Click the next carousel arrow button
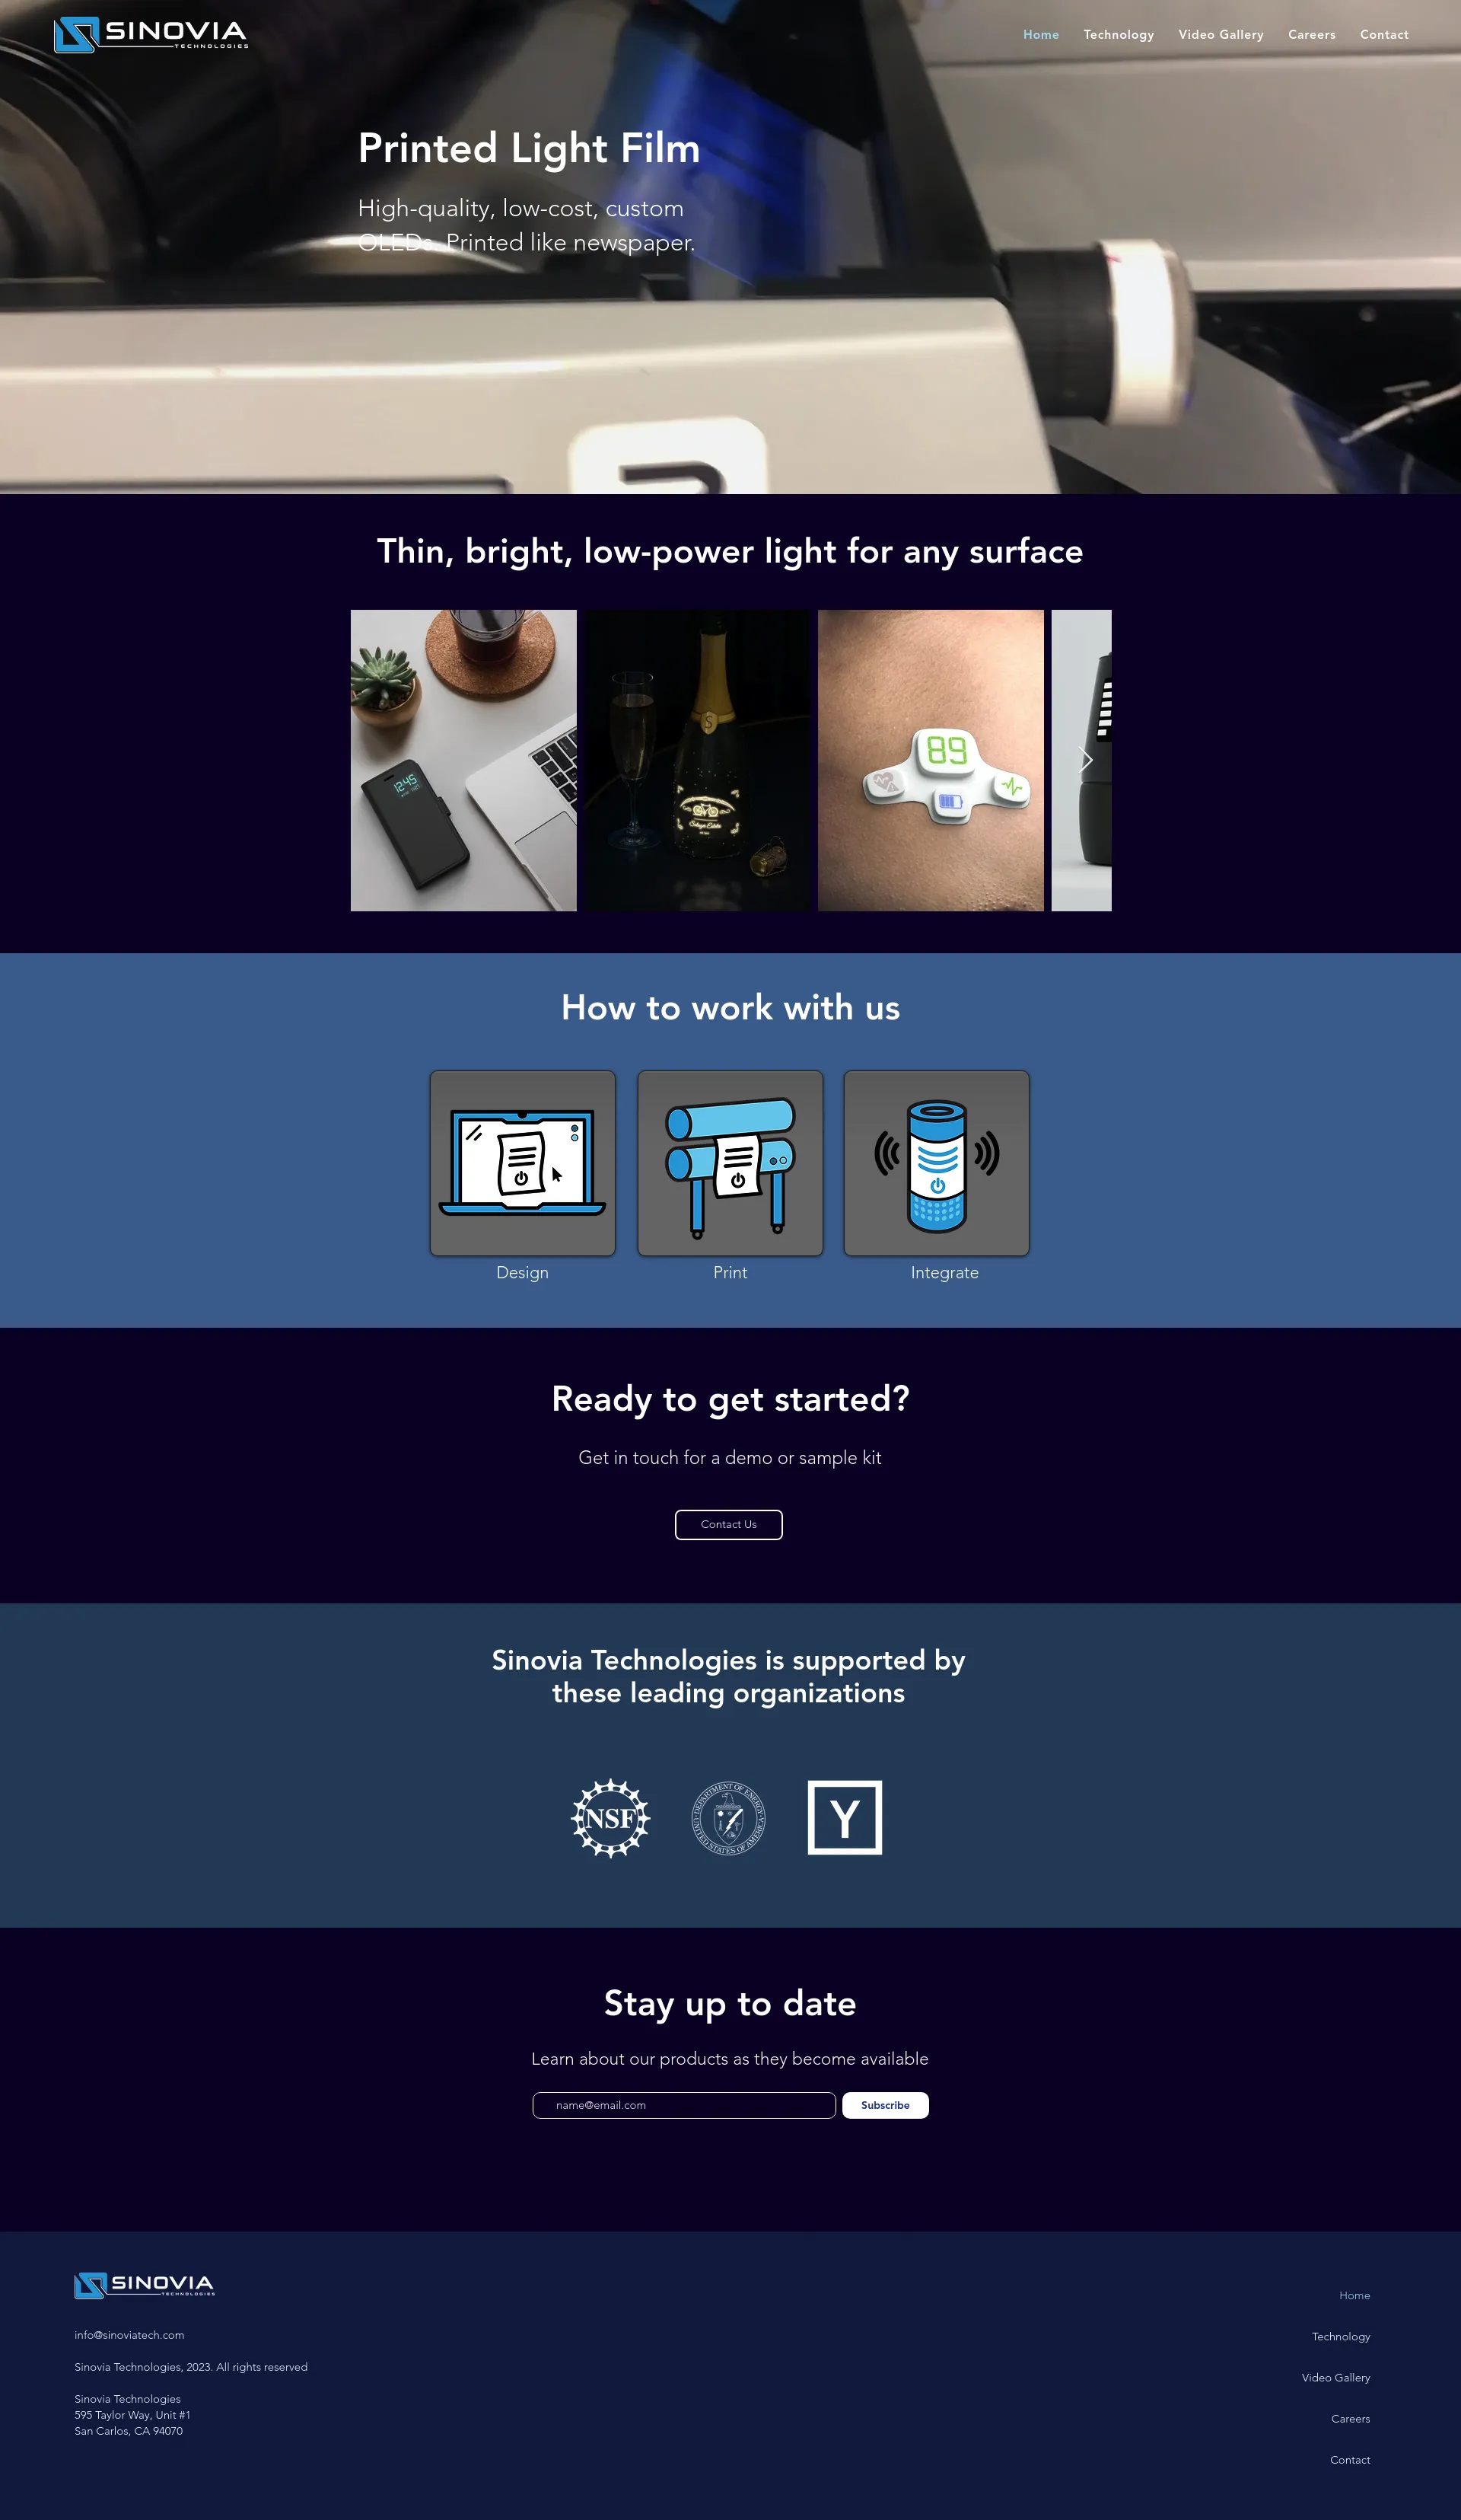The width and height of the screenshot is (1461, 2520). [1085, 759]
